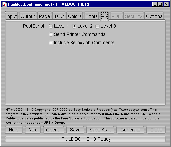This screenshot has height=147, width=171.
Task: Switch to the Input tab
Action: pyautogui.click(x=11, y=16)
